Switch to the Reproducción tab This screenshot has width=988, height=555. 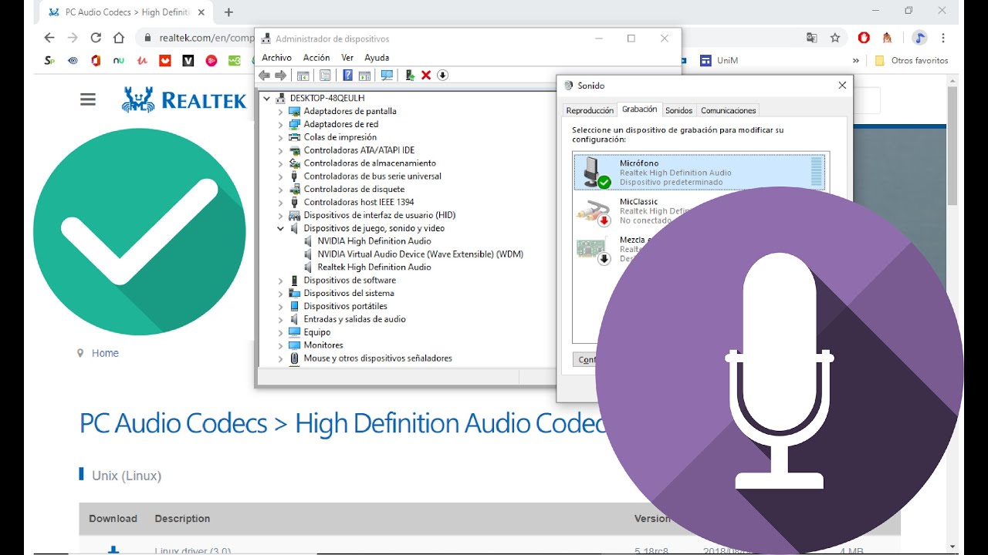pos(589,109)
